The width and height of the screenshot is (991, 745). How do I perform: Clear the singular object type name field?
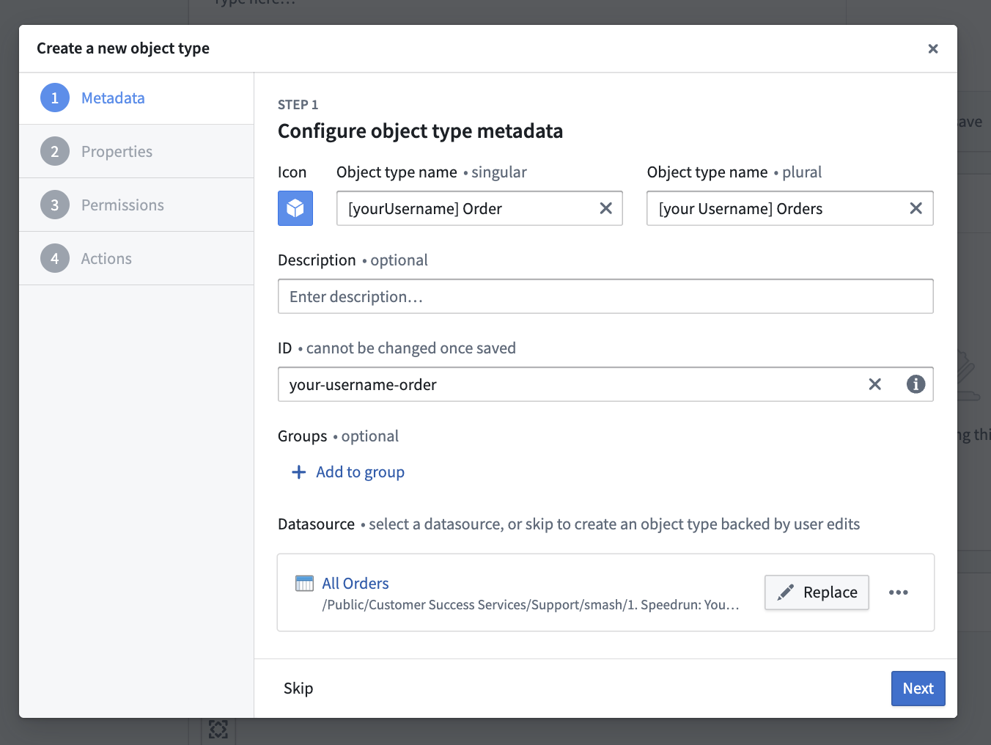[x=605, y=208]
